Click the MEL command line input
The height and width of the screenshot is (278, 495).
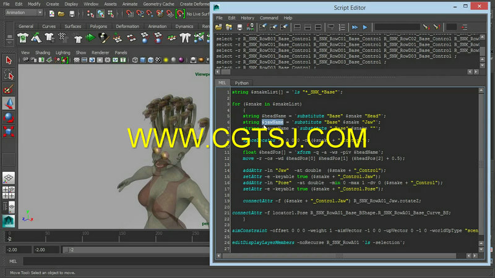pos(117,261)
